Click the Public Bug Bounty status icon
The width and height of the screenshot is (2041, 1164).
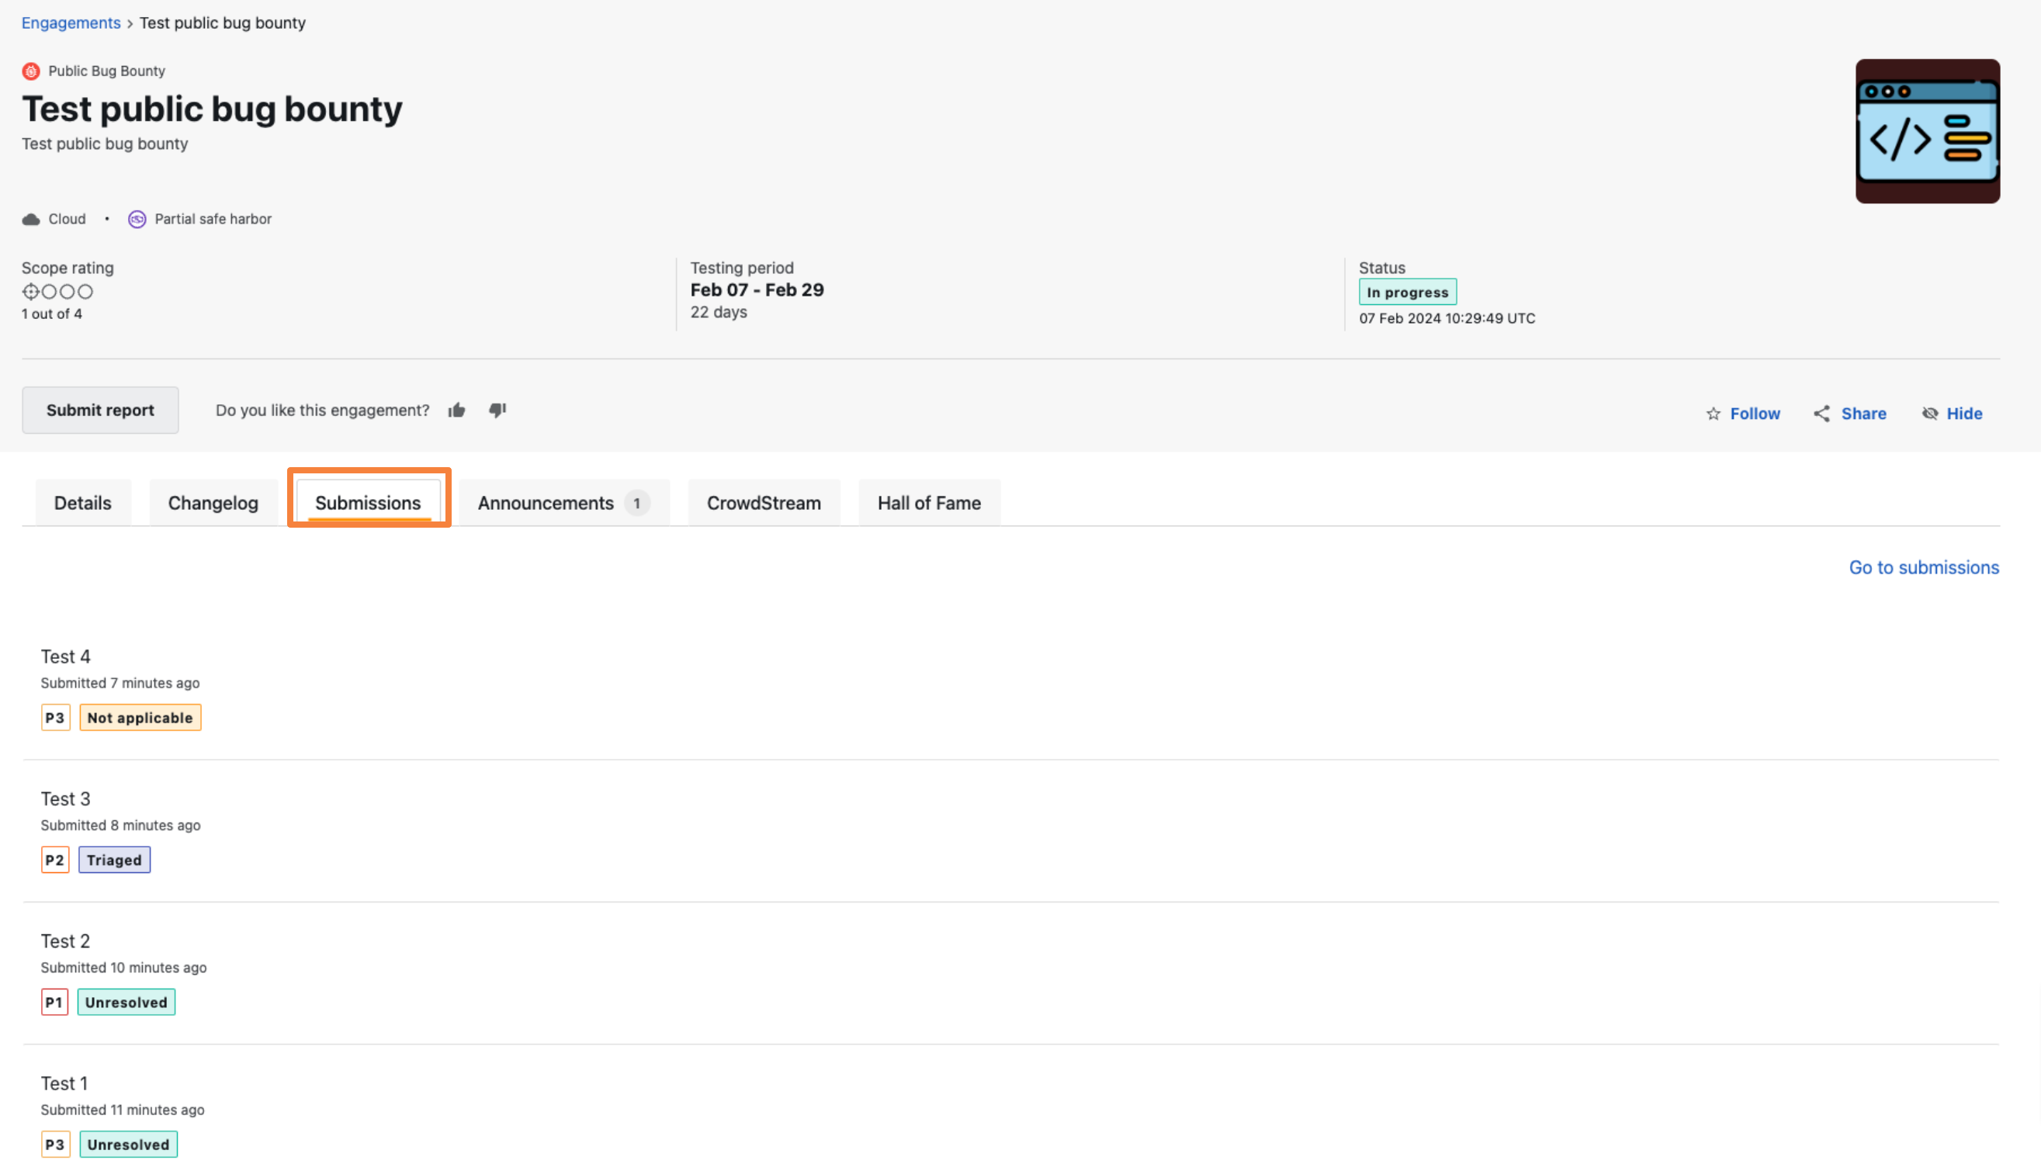[x=31, y=70]
